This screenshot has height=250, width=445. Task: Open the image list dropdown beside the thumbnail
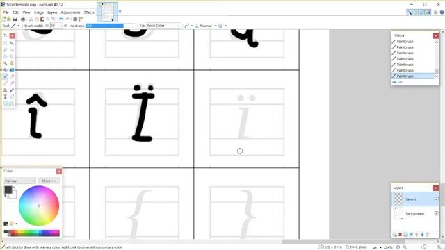pos(120,12)
